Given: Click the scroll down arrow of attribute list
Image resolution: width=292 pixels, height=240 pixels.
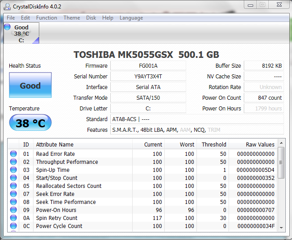Looking at the screenshot, I should click(281, 228).
